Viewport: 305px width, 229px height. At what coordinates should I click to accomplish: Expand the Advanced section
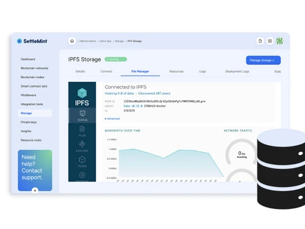pos(112,118)
